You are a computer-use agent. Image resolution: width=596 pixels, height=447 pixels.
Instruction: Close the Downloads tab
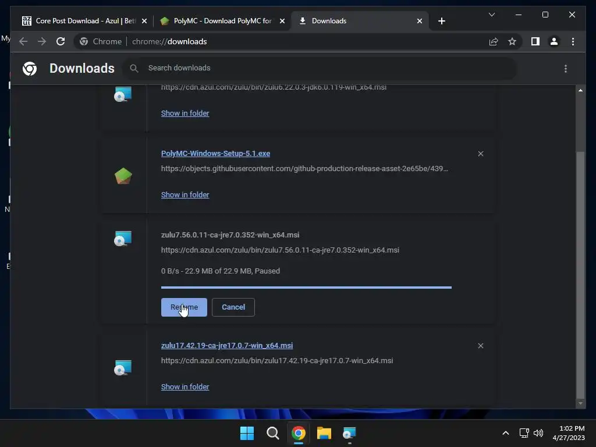click(x=420, y=21)
